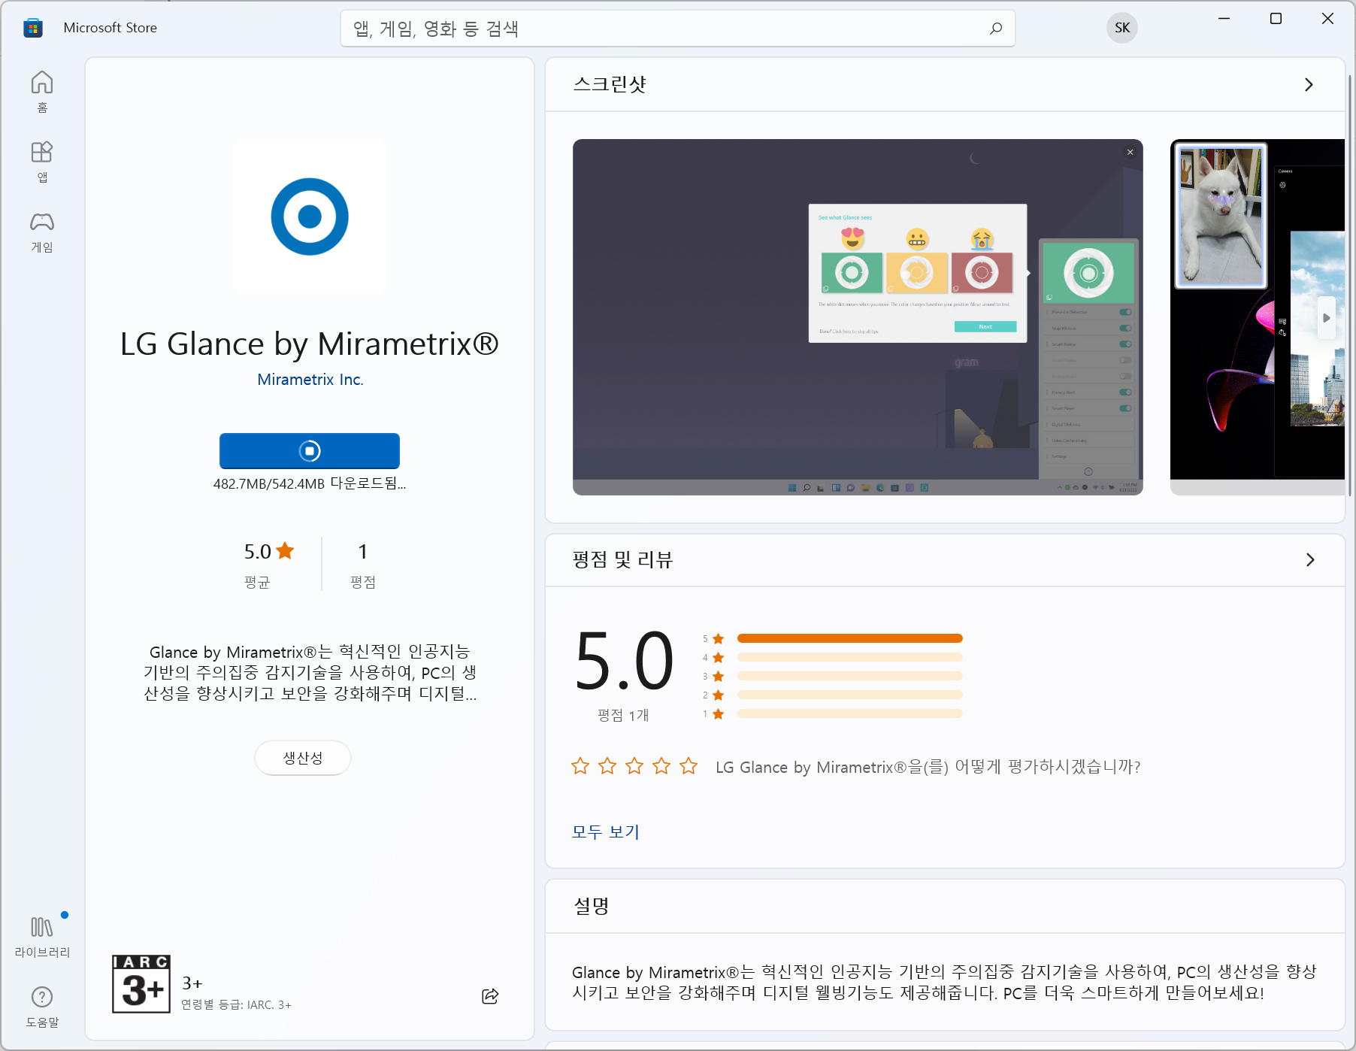
Task: Click the download status text 482.7MB/542.4MB
Action: [310, 483]
